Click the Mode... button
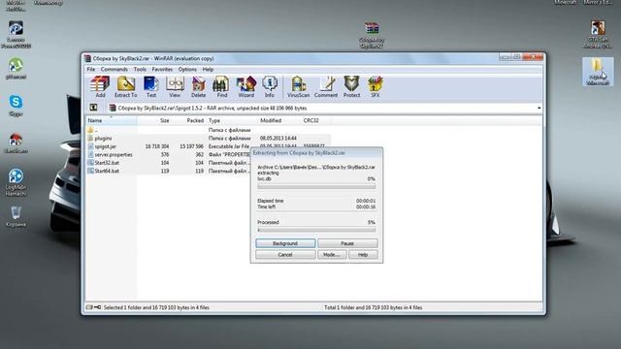This screenshot has height=349, width=621. tap(332, 254)
